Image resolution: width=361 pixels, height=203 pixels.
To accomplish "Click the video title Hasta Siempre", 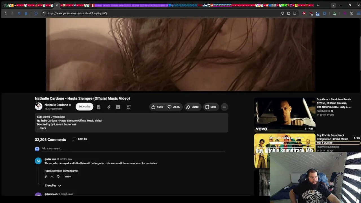I will (x=82, y=98).
